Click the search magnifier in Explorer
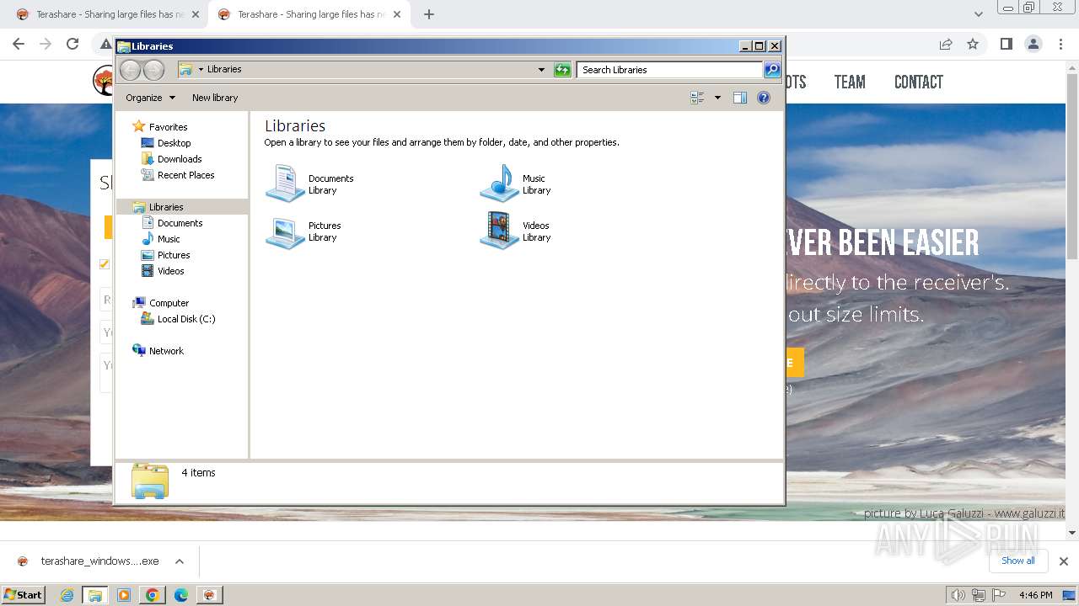The width and height of the screenshot is (1079, 606). click(772, 70)
